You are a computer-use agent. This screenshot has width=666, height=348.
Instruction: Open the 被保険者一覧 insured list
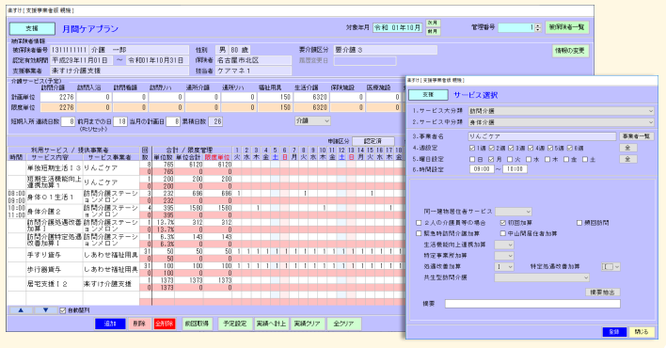(566, 27)
